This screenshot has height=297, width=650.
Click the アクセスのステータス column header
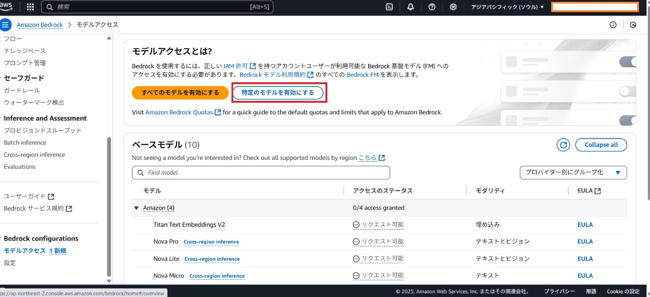click(383, 191)
